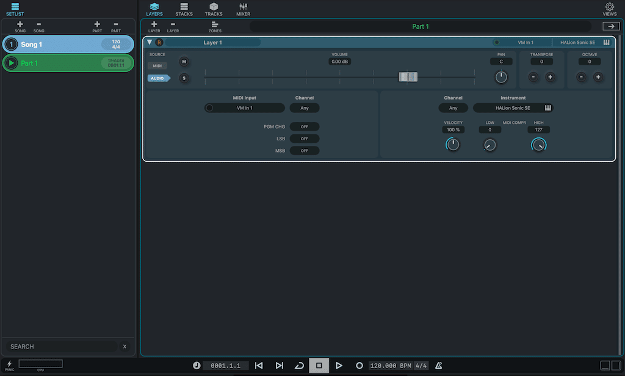
Task: Switch to the Stacks tab
Action: click(x=184, y=9)
